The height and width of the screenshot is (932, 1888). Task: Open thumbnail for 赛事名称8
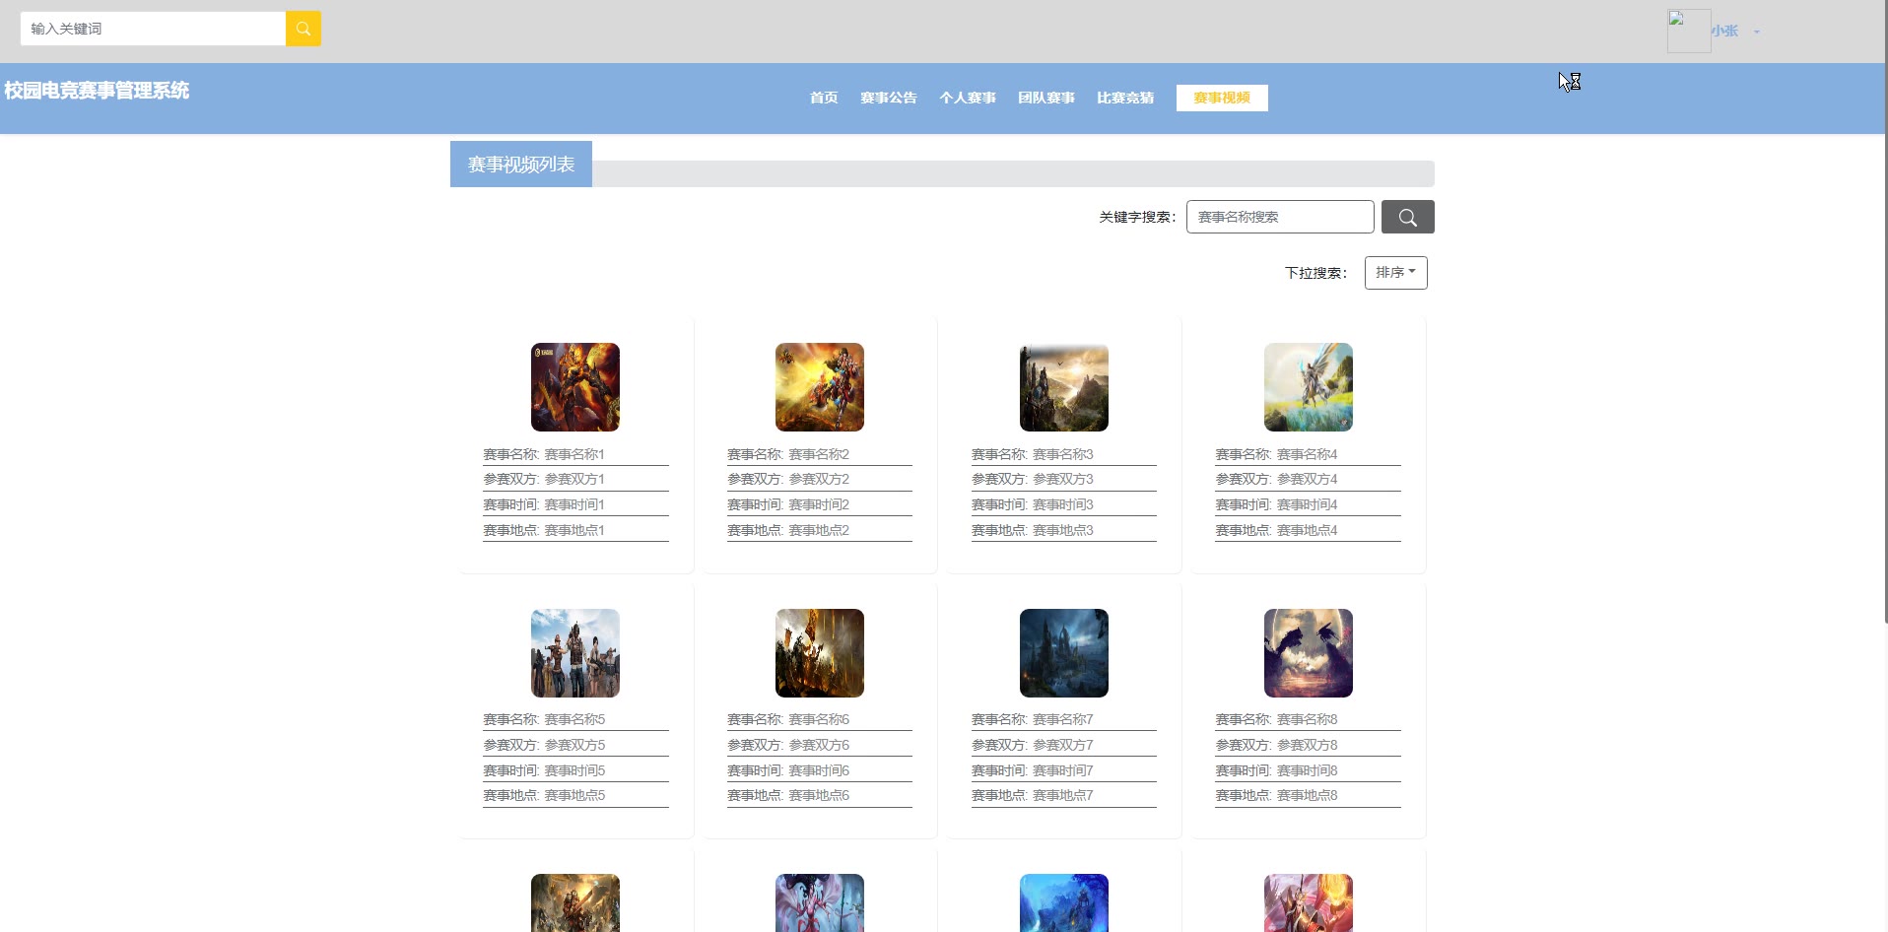[1309, 653]
